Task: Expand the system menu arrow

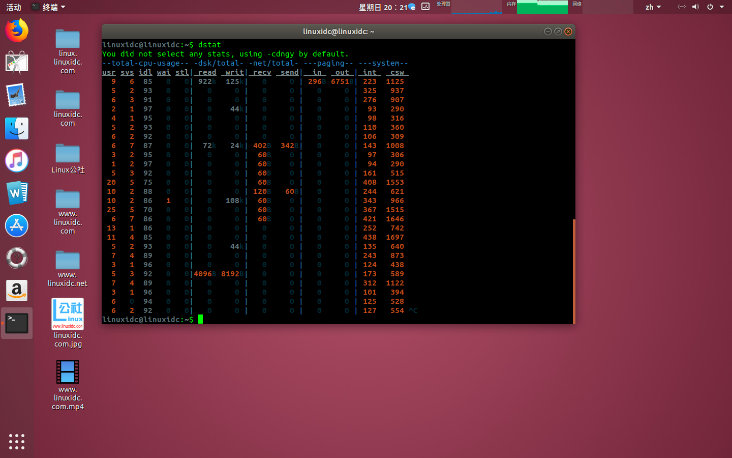Action: tap(722, 7)
